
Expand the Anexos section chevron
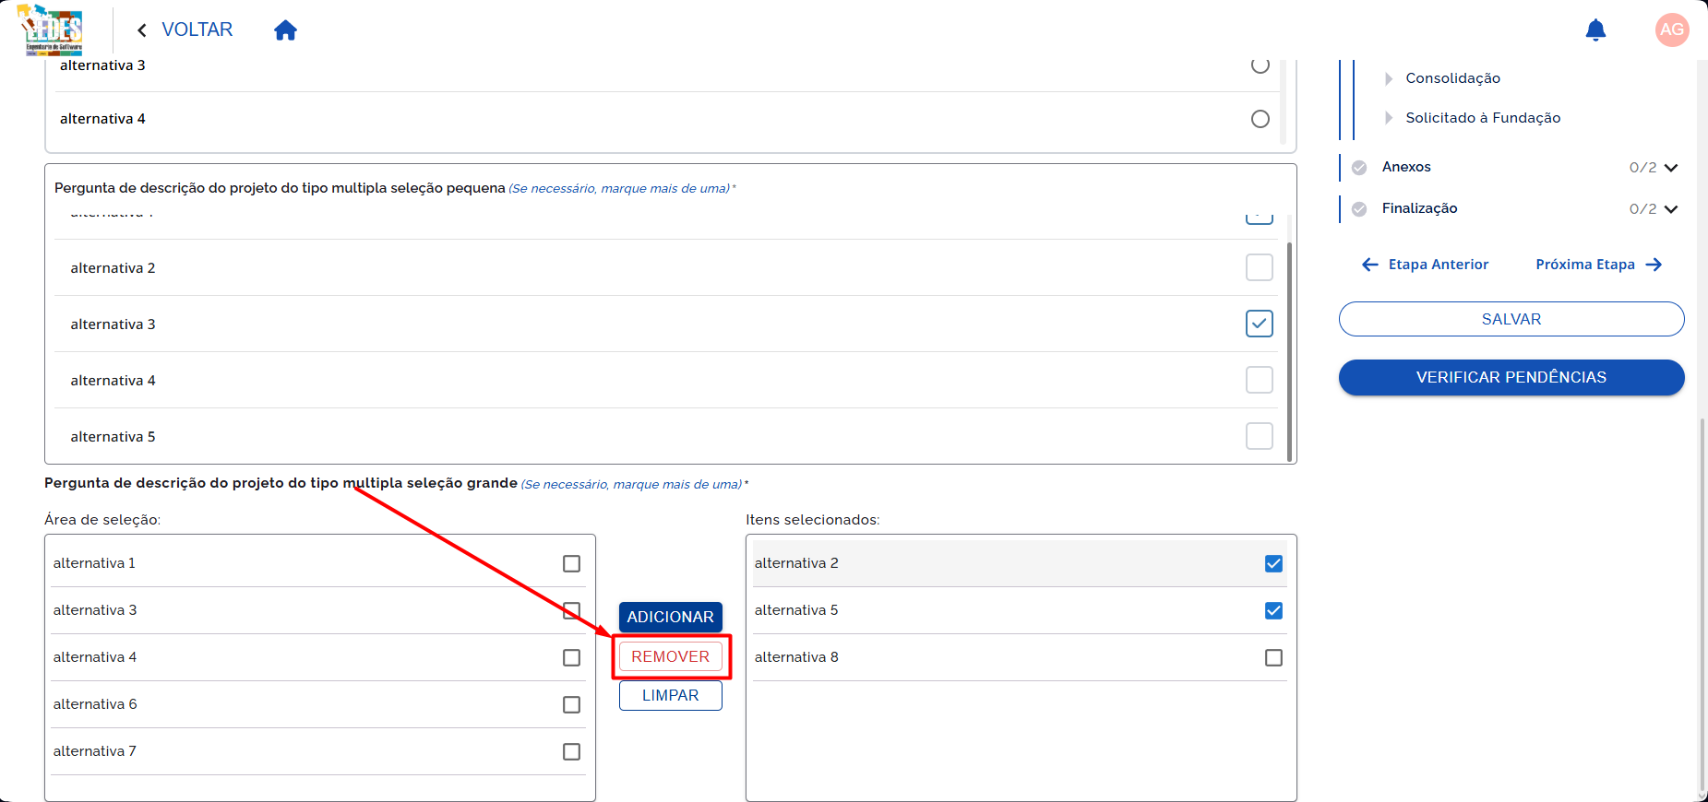1671,168
